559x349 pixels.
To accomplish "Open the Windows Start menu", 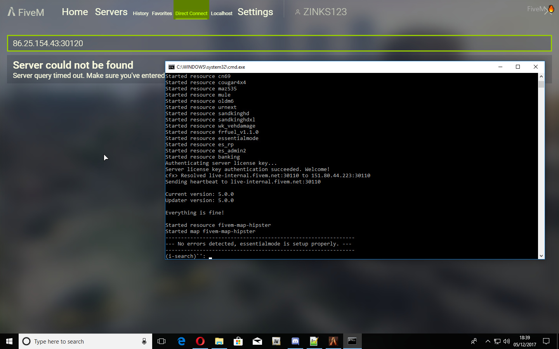I will click(9, 341).
